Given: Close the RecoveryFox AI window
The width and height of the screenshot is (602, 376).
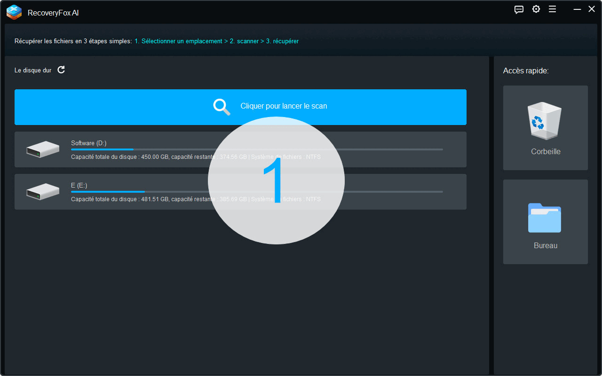Looking at the screenshot, I should tap(591, 9).
